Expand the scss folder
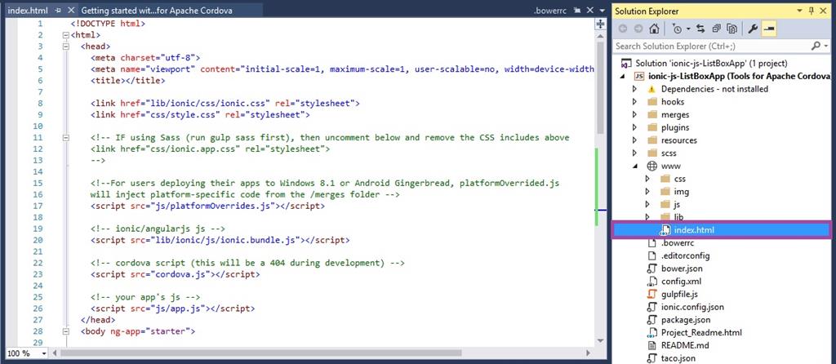 tap(634, 153)
